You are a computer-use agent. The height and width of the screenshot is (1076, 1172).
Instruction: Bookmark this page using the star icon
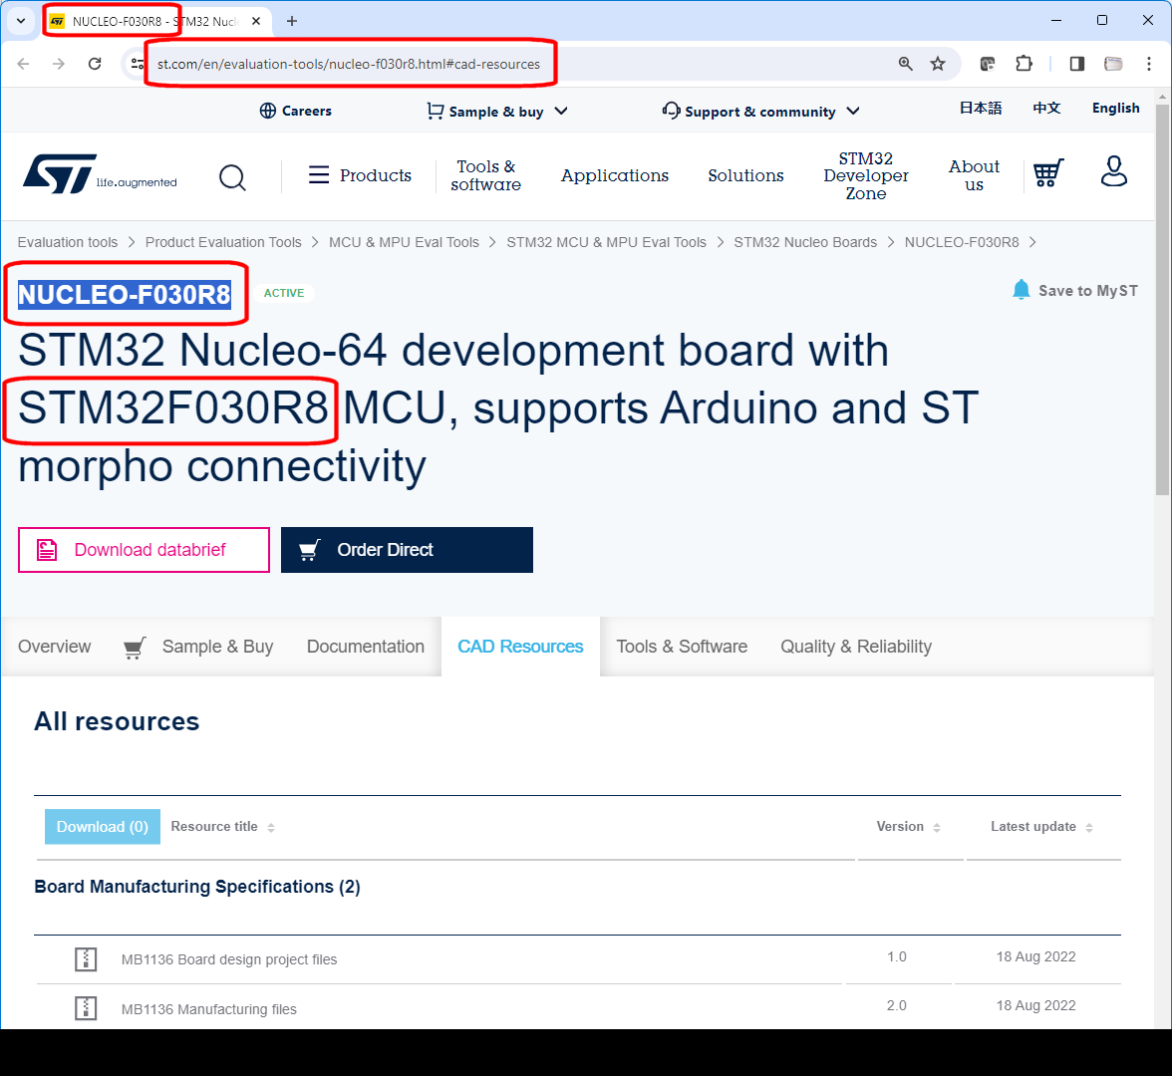(x=937, y=63)
